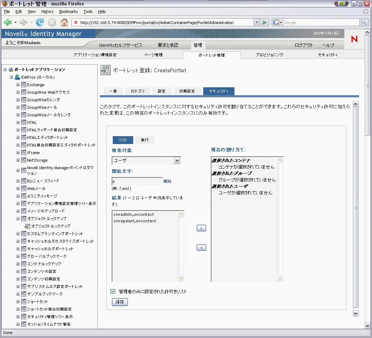This screenshot has width=372, height=338.
Task: Select the GroupWiseメール portlet icon
Action: click(23, 107)
